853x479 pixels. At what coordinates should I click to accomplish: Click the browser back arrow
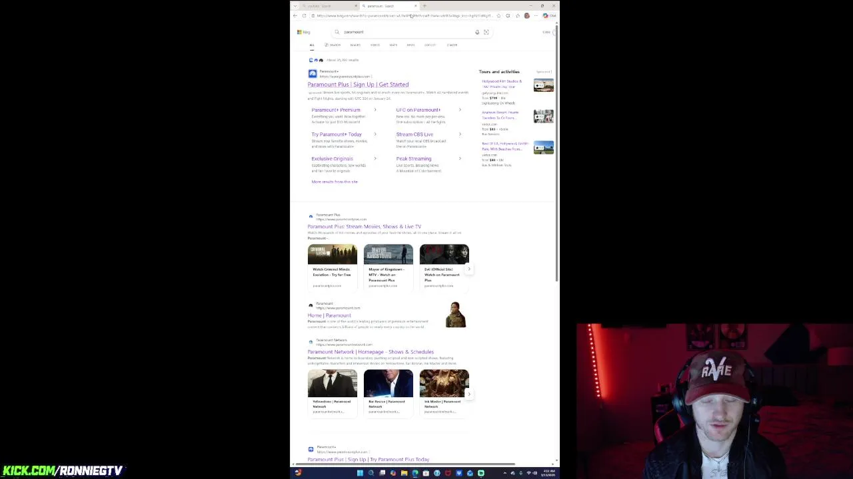[295, 15]
